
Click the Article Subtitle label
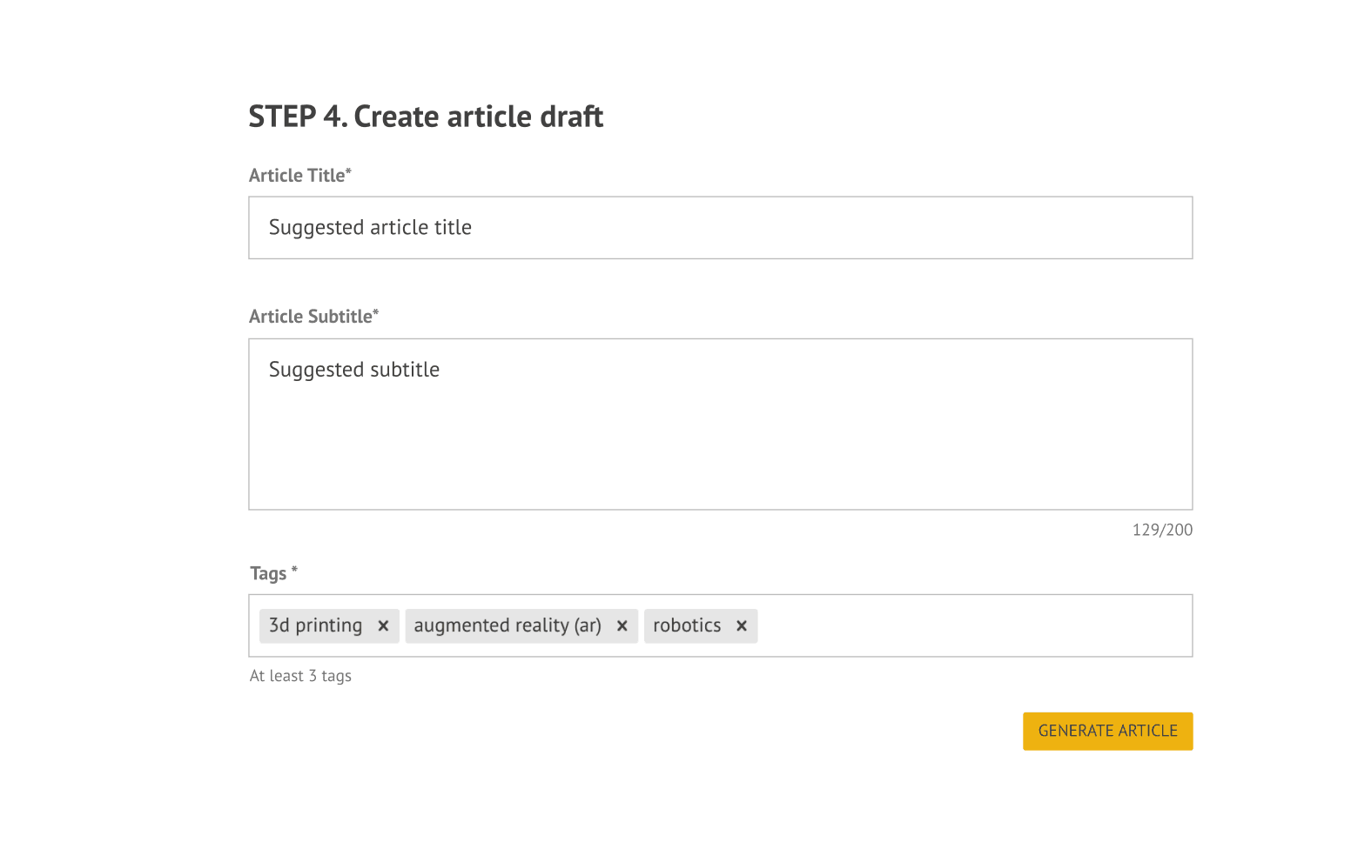(x=313, y=316)
